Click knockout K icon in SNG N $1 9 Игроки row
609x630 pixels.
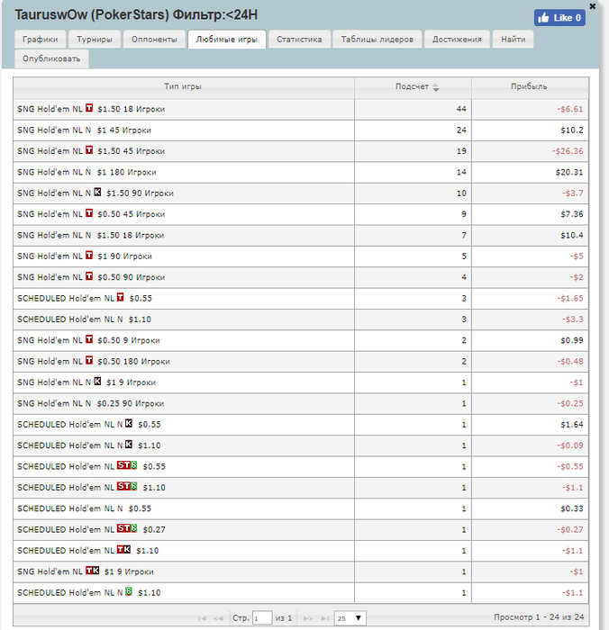[97, 381]
